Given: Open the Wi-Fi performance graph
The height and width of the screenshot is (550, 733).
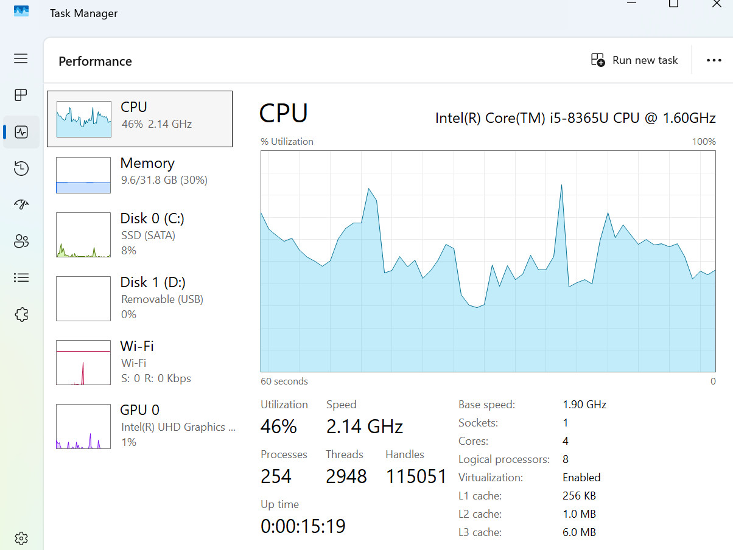Looking at the screenshot, I should coord(139,362).
